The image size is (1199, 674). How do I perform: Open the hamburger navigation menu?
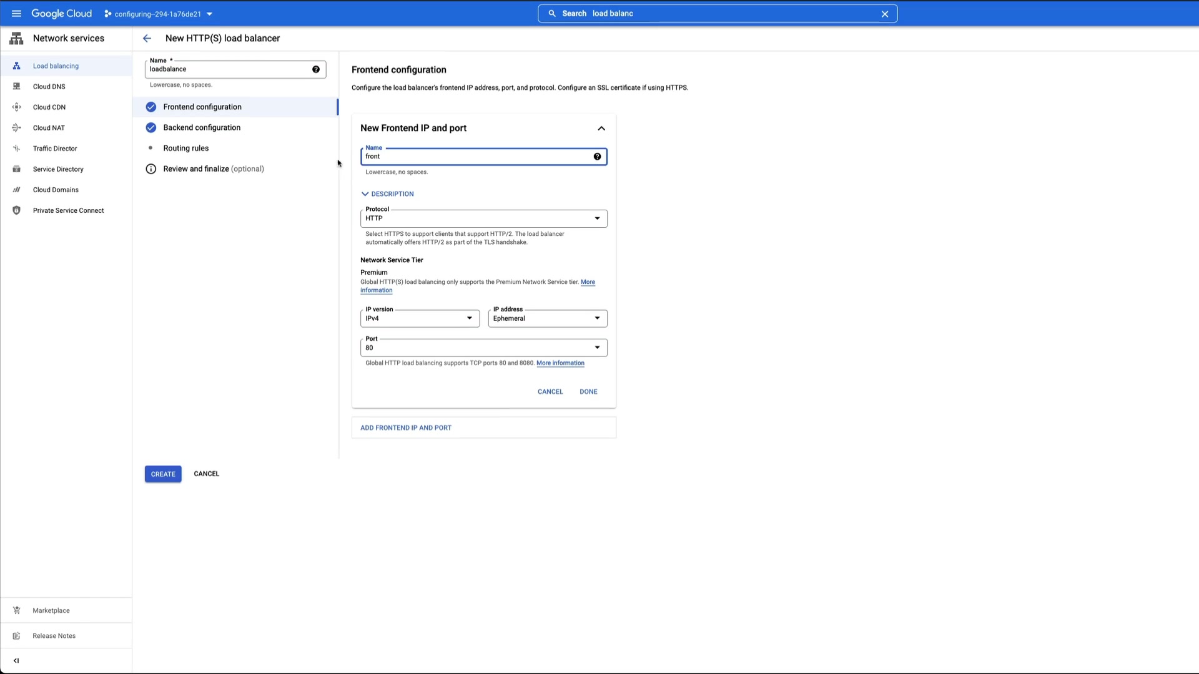[x=16, y=14]
